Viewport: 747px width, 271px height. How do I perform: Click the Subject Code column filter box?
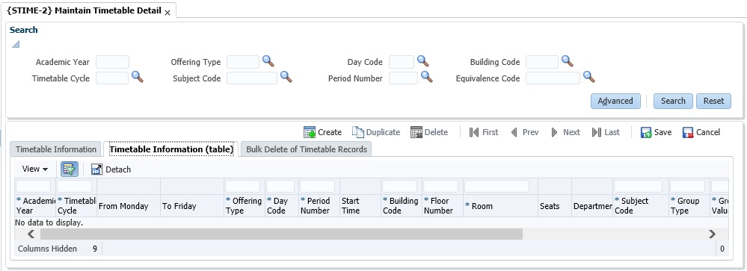pyautogui.click(x=639, y=187)
